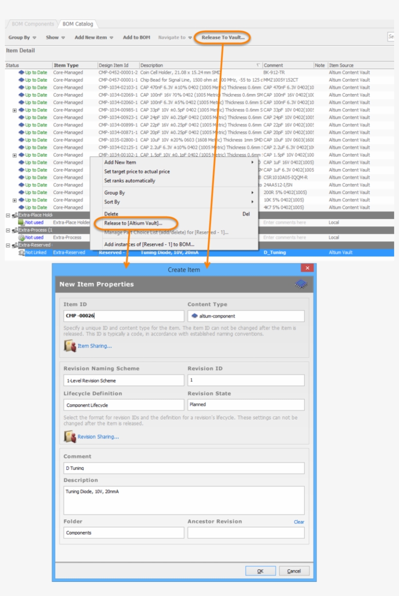Sort by the Description column header

200,65
